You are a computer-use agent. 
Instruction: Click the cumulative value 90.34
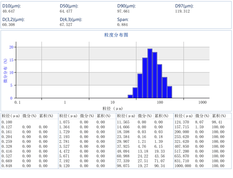click(x=160, y=166)
